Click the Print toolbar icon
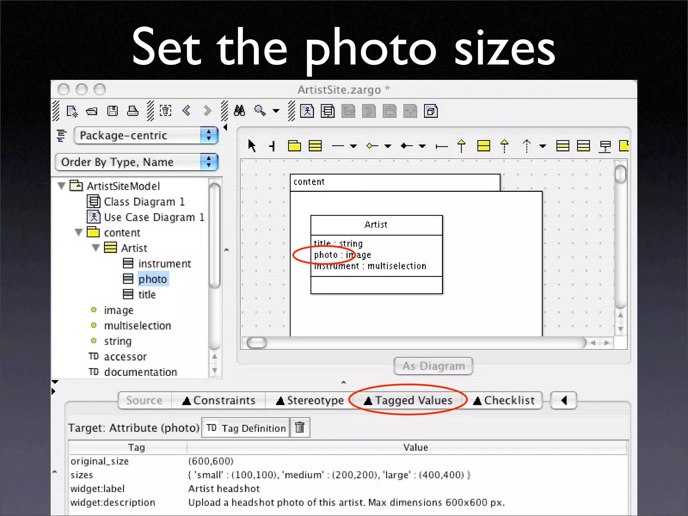This screenshot has width=688, height=516. point(133,111)
